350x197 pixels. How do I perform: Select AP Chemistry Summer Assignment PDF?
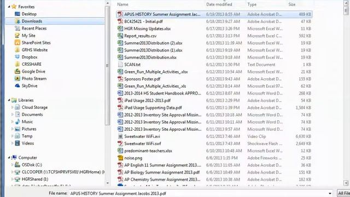click(x=214, y=179)
